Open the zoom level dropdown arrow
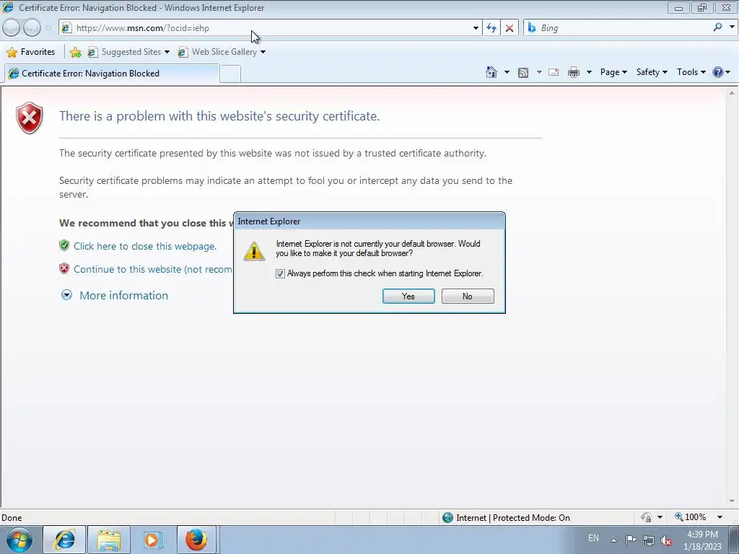Screen dimensions: 739x554 pyautogui.click(x=720, y=517)
